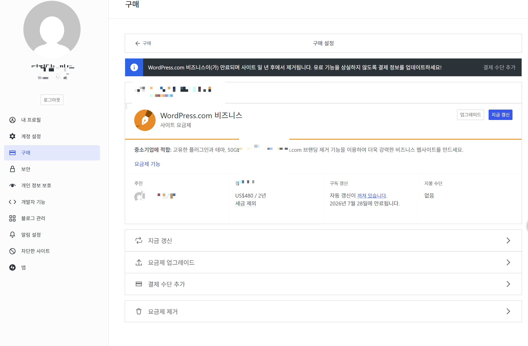Screen dimensions: 528x346
Task: Toggle auto renewal via 꺼져 있습니다 link
Action: click(x=371, y=195)
